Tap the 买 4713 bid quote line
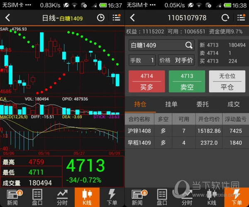The width and height of the screenshot is (249, 207). pos(222,61)
